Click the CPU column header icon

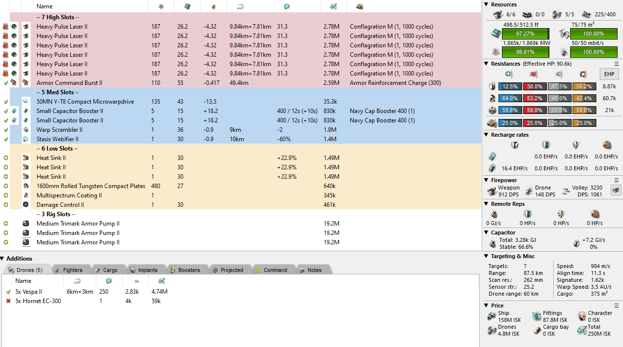click(187, 6)
